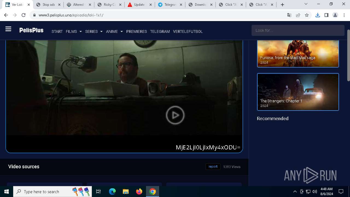Click the Windows taskbar search box

coord(52,192)
